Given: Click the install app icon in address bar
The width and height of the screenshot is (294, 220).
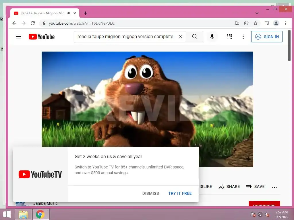Looking at the screenshot, I should [x=237, y=23].
